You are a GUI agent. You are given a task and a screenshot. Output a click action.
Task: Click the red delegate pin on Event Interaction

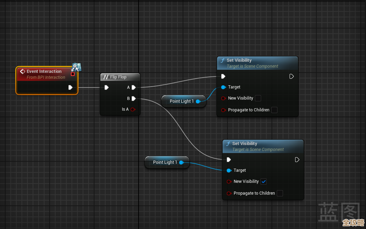click(73, 74)
